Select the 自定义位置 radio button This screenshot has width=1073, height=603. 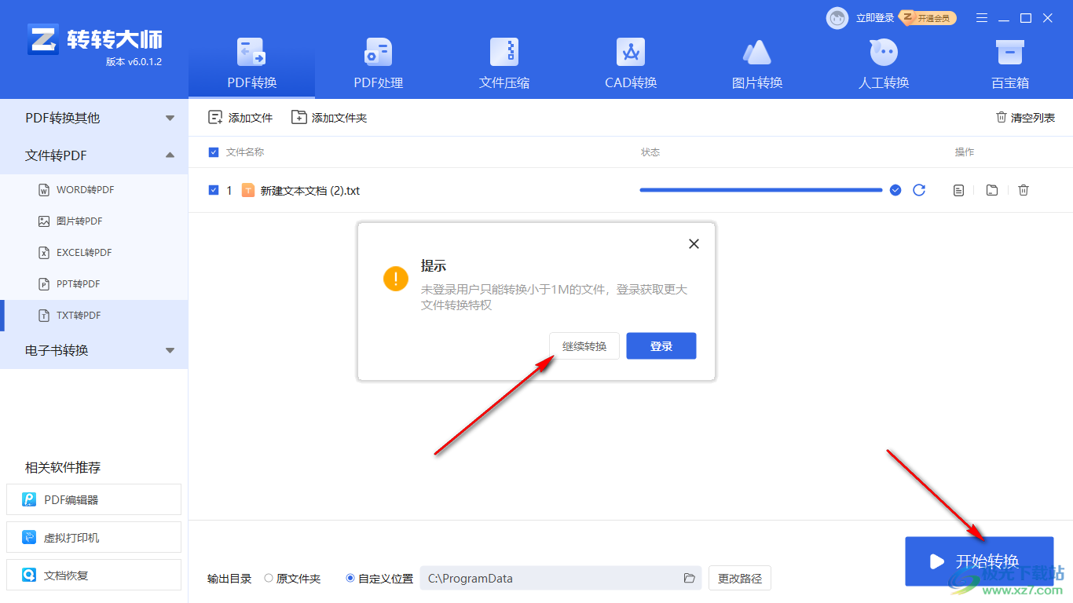click(x=350, y=579)
